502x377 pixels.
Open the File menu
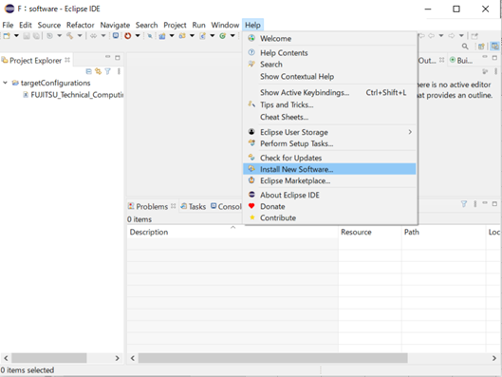pyautogui.click(x=8, y=25)
